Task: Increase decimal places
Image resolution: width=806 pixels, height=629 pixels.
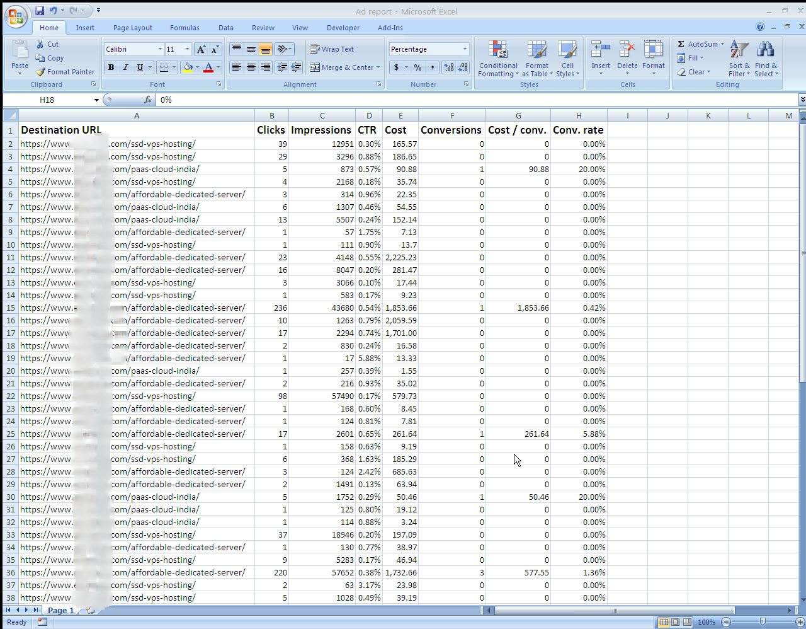Action: click(x=449, y=67)
